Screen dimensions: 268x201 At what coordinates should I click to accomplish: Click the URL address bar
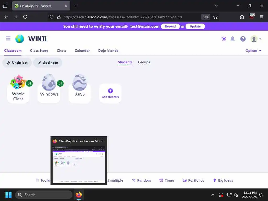[x=123, y=17]
